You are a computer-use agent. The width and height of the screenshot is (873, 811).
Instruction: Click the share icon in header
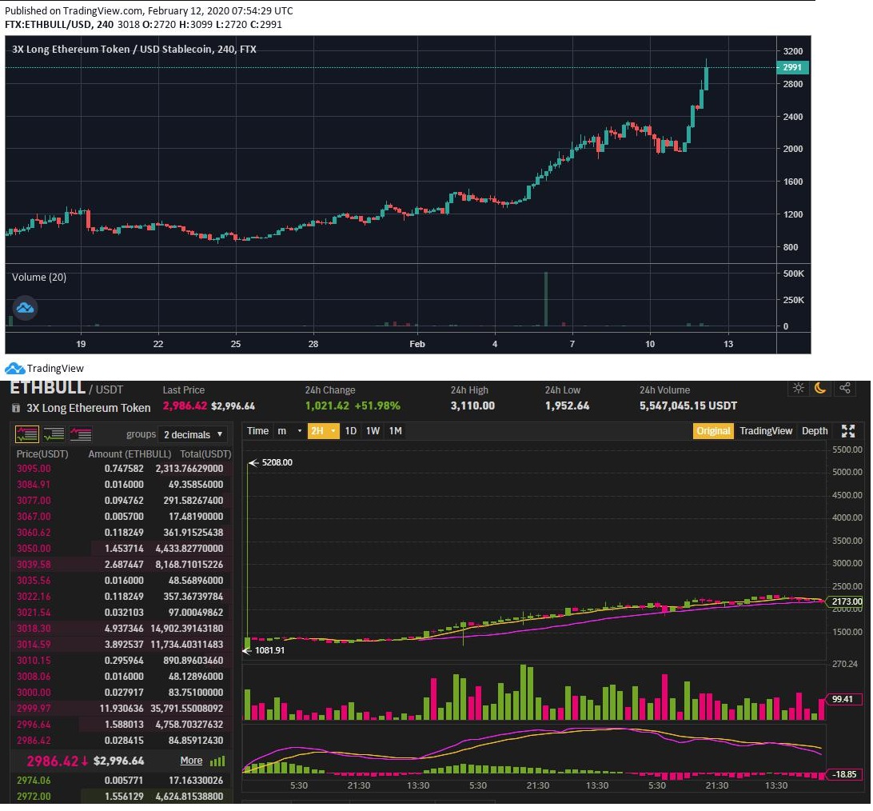pyautogui.click(x=844, y=388)
